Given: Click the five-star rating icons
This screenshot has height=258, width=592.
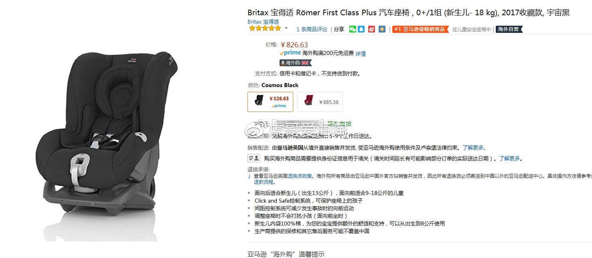Looking at the screenshot, I should coord(265,28).
